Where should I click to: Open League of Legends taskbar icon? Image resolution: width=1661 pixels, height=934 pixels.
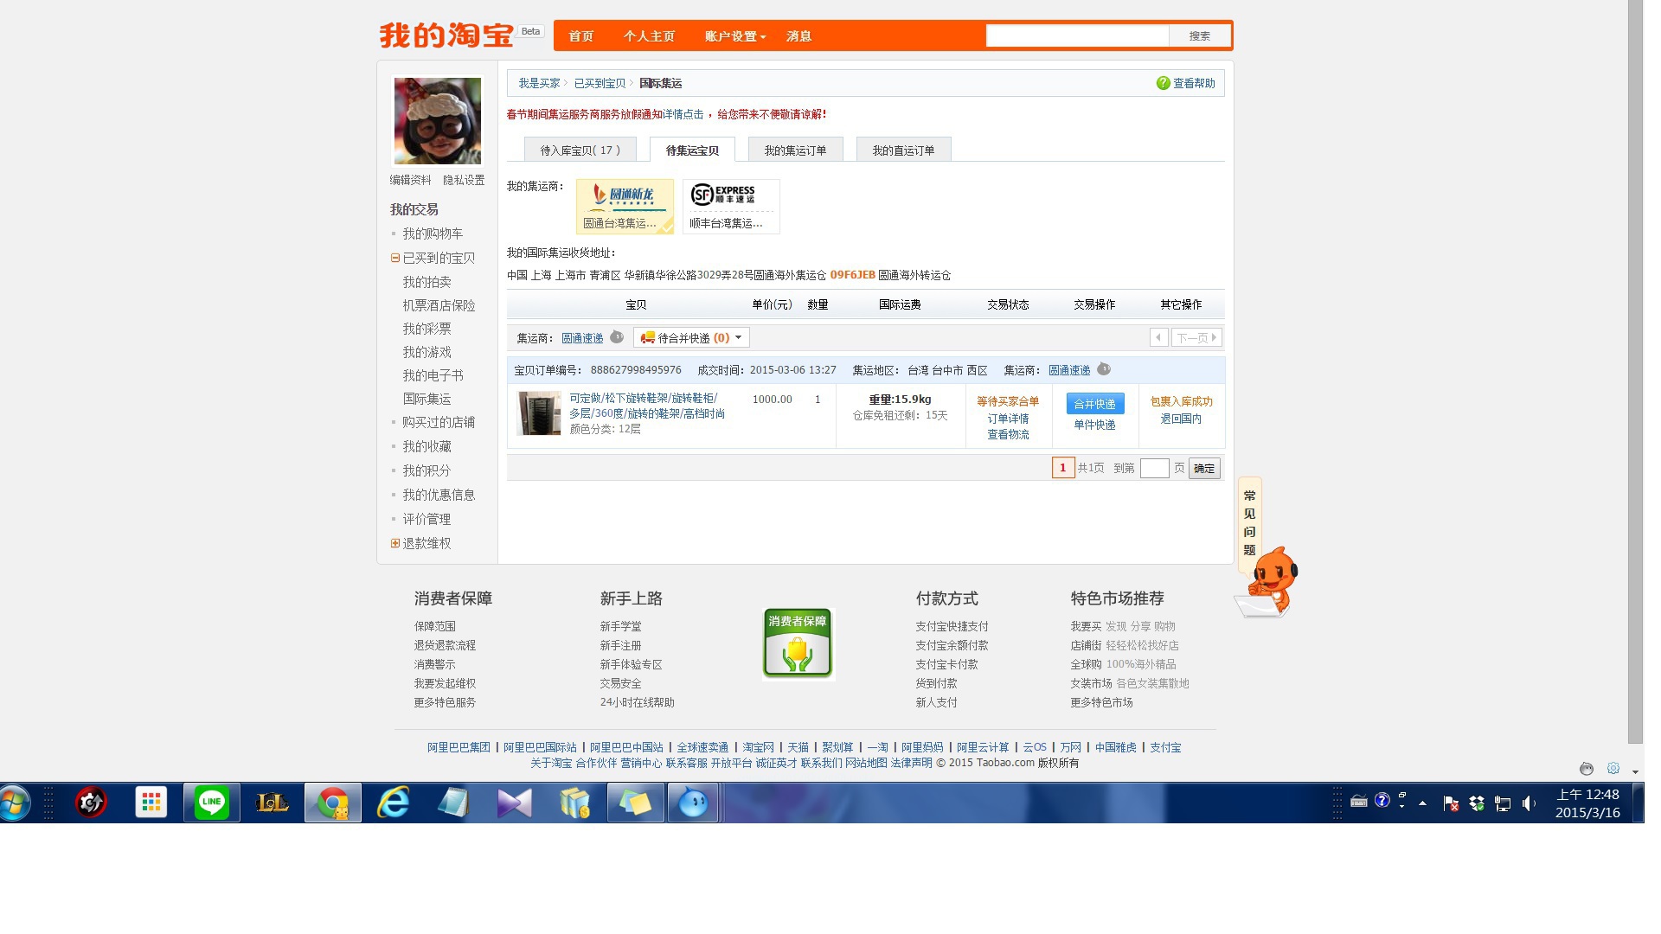tap(272, 803)
